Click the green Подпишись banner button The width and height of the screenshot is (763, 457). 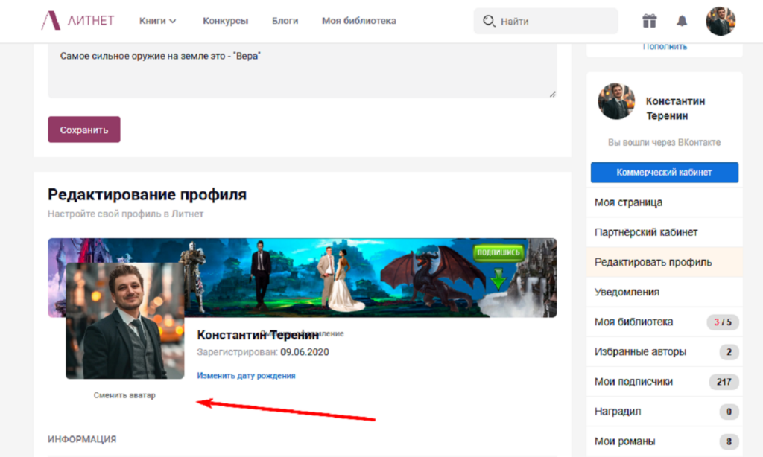[498, 253]
